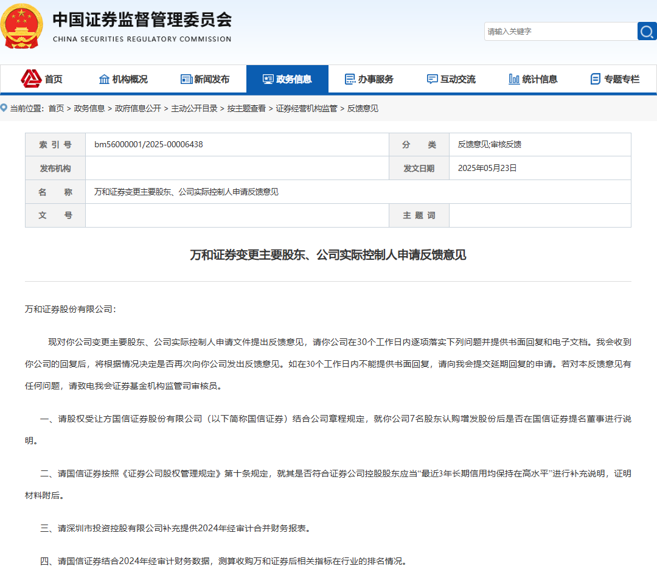The height and width of the screenshot is (572, 657).
Task: Click the 发布机构 label cell
Action: pos(55,168)
